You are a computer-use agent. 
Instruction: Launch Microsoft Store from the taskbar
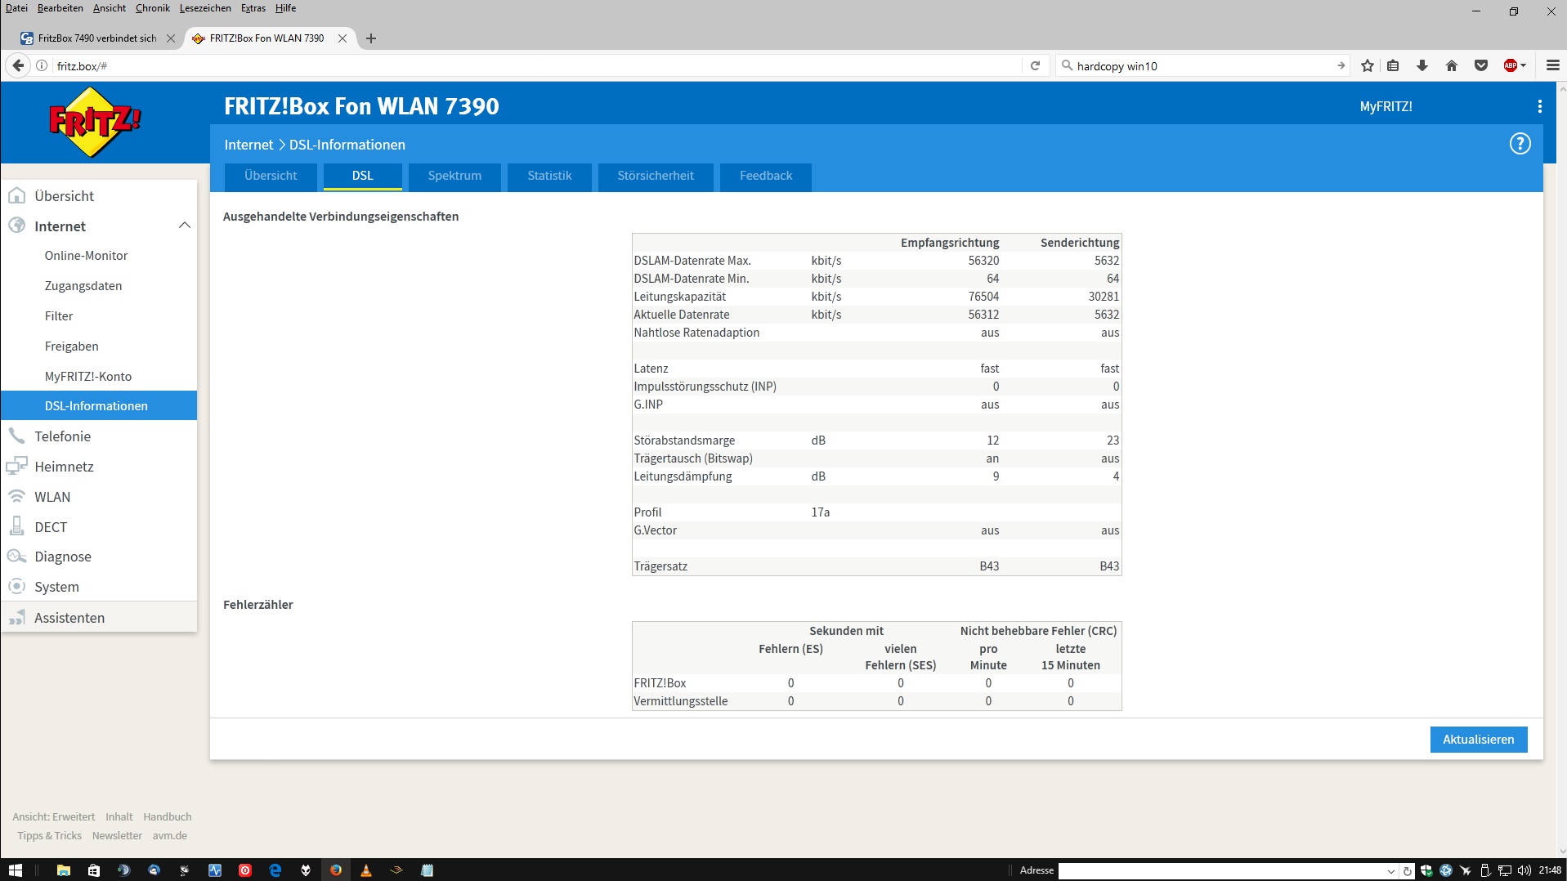coord(93,870)
